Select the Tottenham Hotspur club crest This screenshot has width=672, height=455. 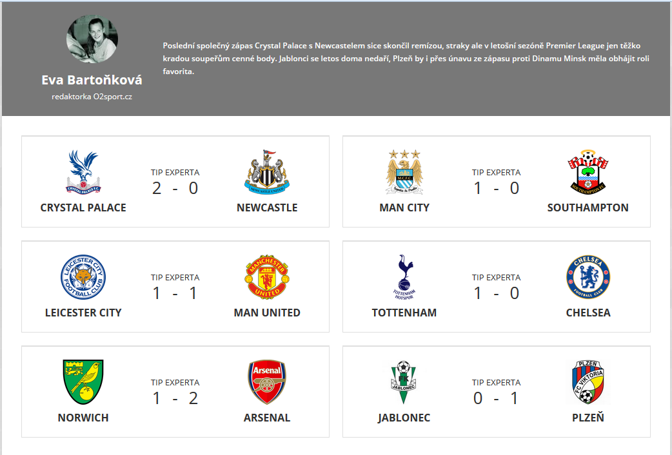[x=404, y=277]
